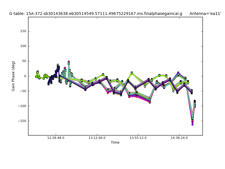Click the −50 y-axis tick label

click(23, 91)
